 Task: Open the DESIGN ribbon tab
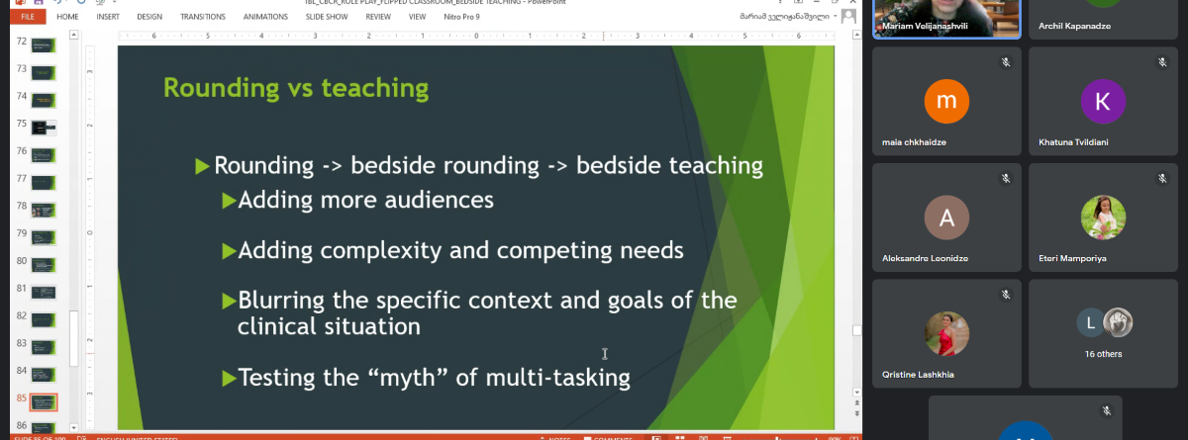click(x=149, y=17)
